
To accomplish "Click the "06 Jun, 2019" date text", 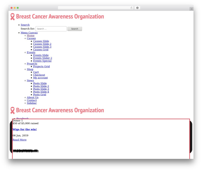I will 21,135.
